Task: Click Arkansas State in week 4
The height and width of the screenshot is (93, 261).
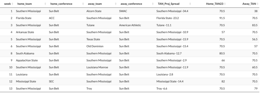Action: point(25,32)
